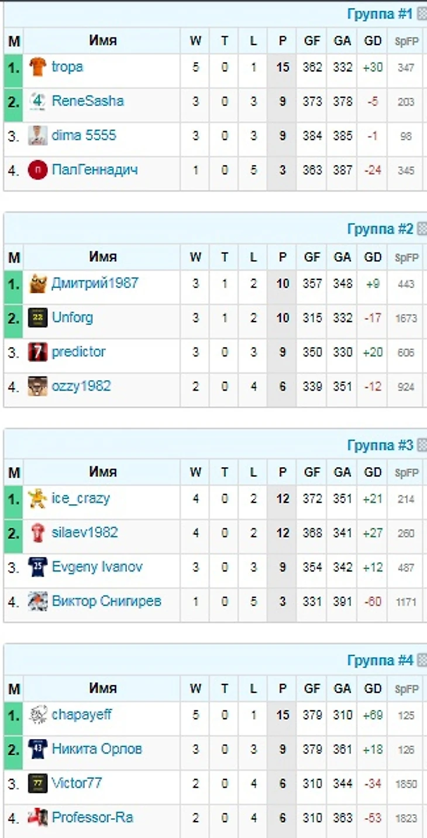Click silaev1982's red shirt avatar
427x838 pixels.
(37, 533)
